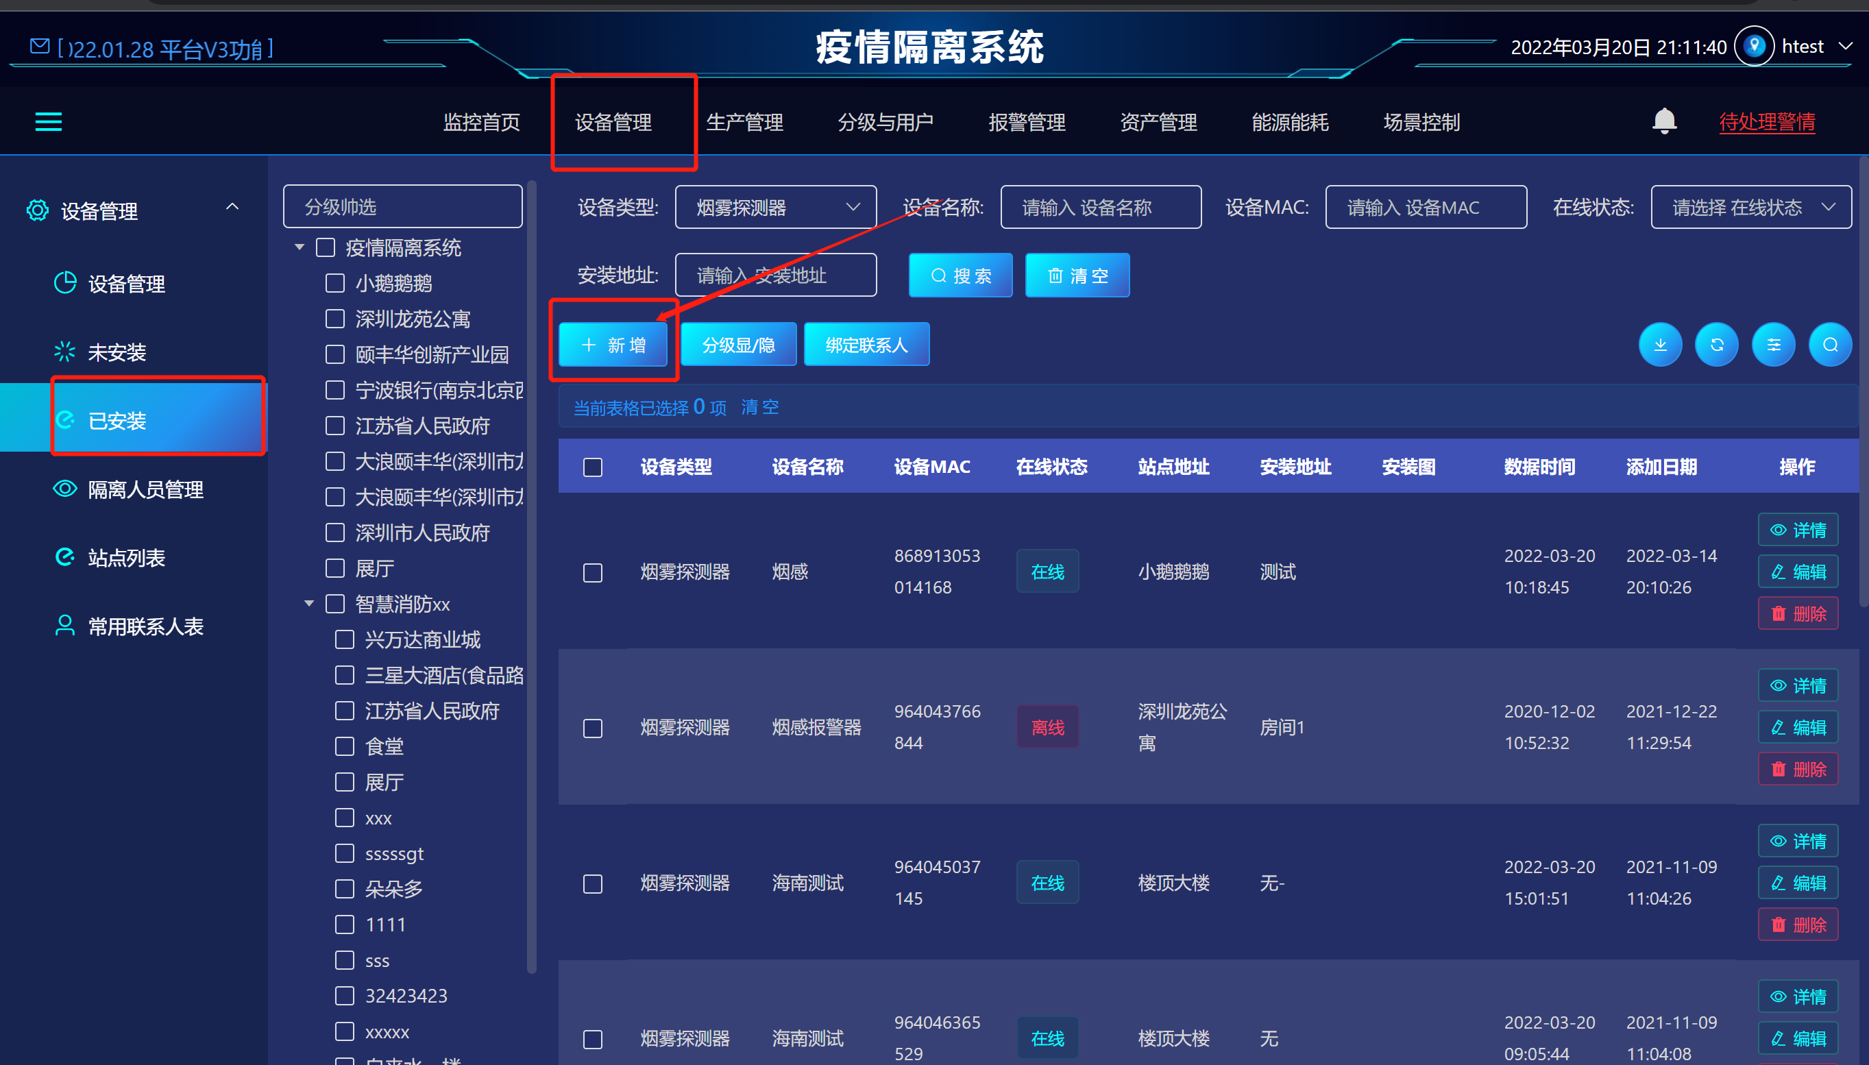
Task: Select 站点列表 in the sidebar
Action: [x=126, y=558]
